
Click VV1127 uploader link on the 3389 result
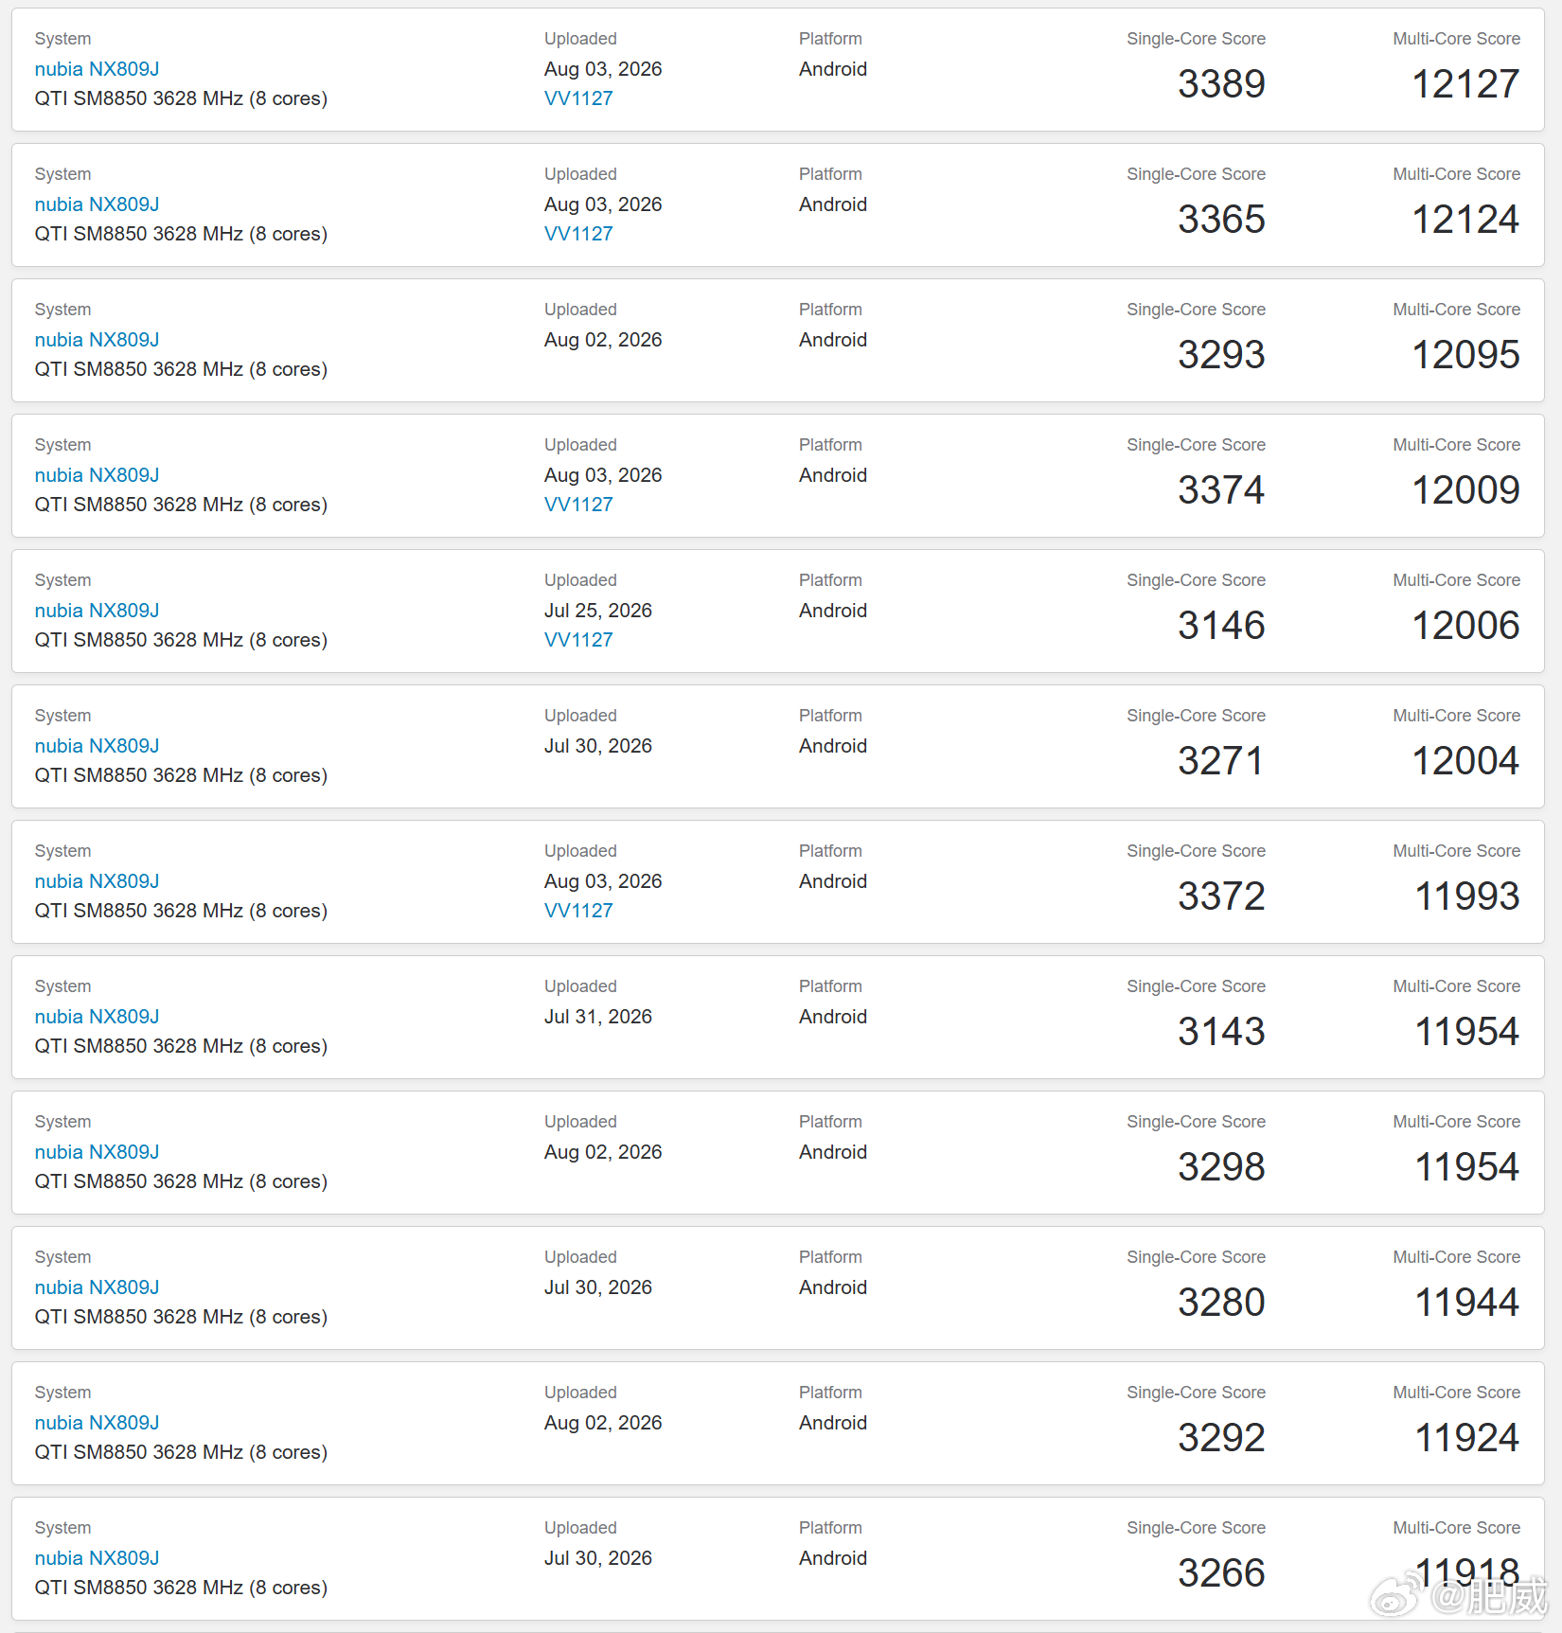[x=578, y=98]
